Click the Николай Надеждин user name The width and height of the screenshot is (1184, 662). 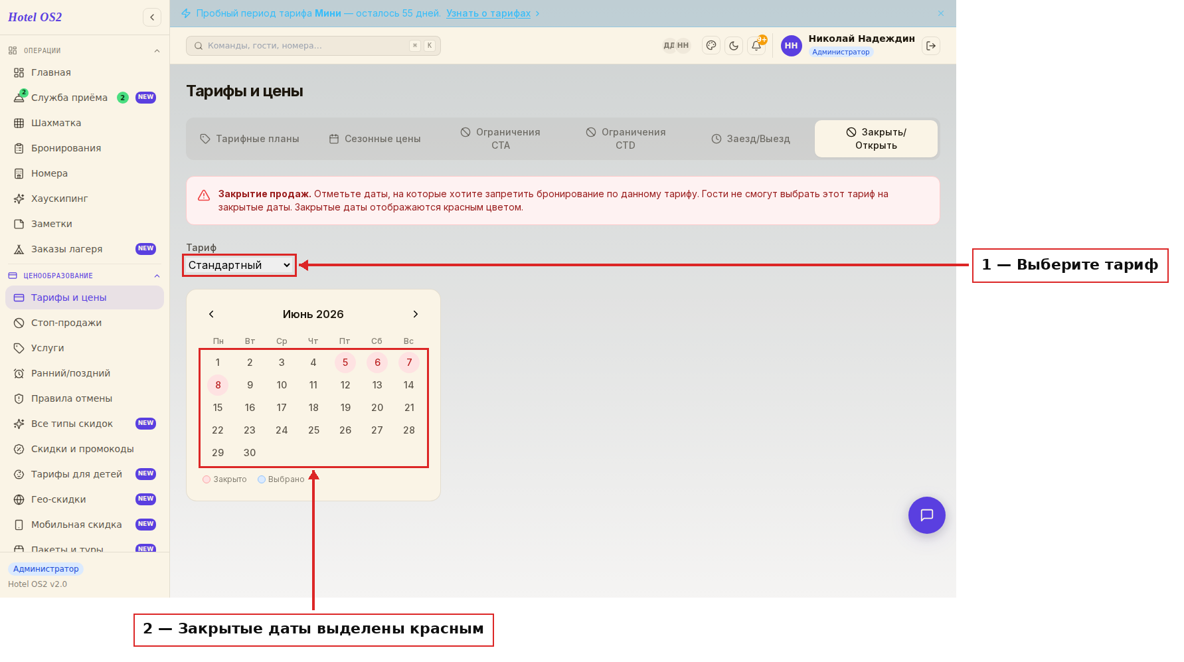click(x=861, y=39)
